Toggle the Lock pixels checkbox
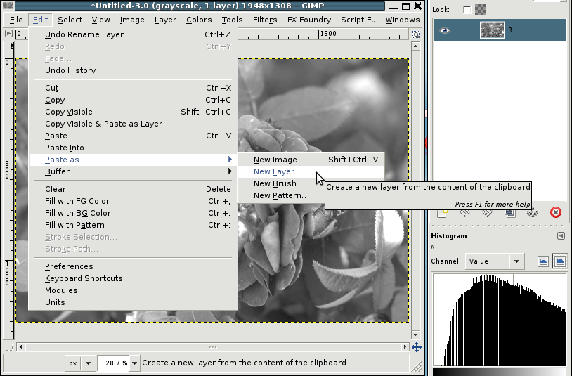 (x=467, y=10)
